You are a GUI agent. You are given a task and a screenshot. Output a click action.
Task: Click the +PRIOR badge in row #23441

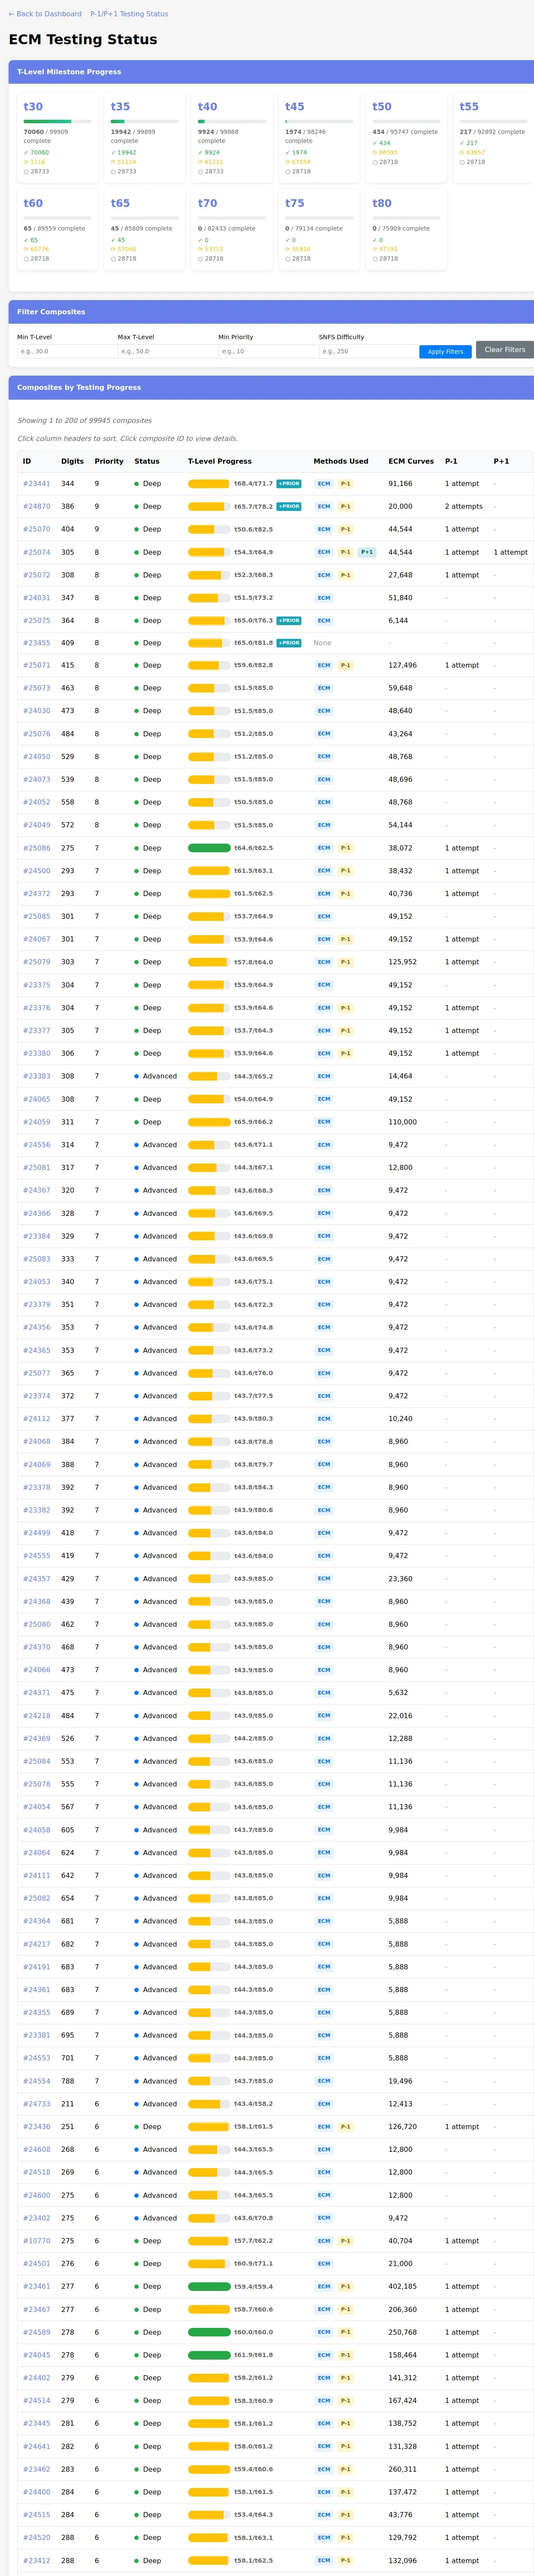point(289,484)
